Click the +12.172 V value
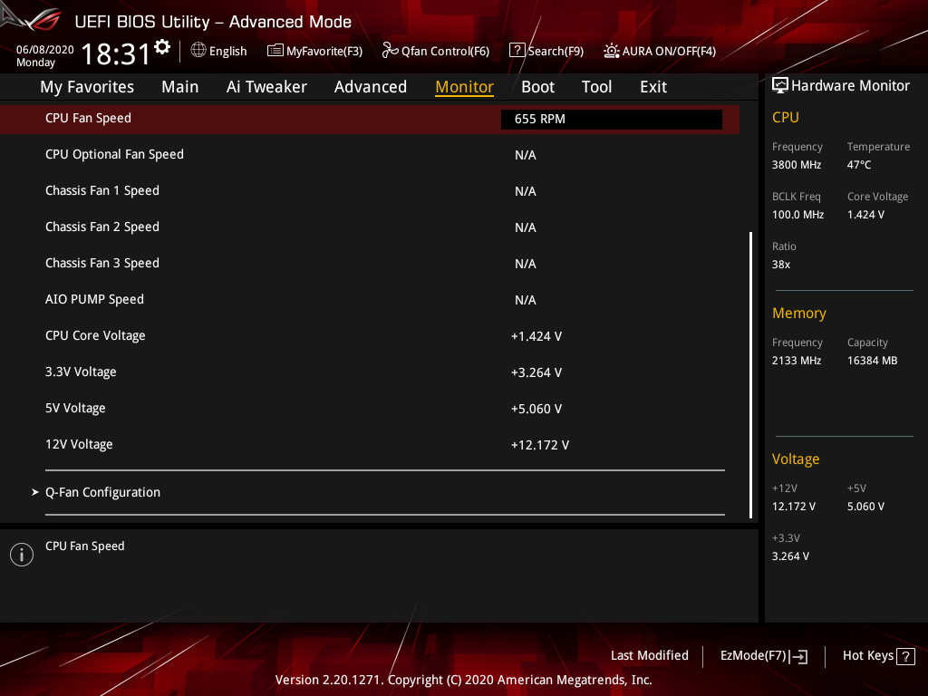 pos(540,445)
